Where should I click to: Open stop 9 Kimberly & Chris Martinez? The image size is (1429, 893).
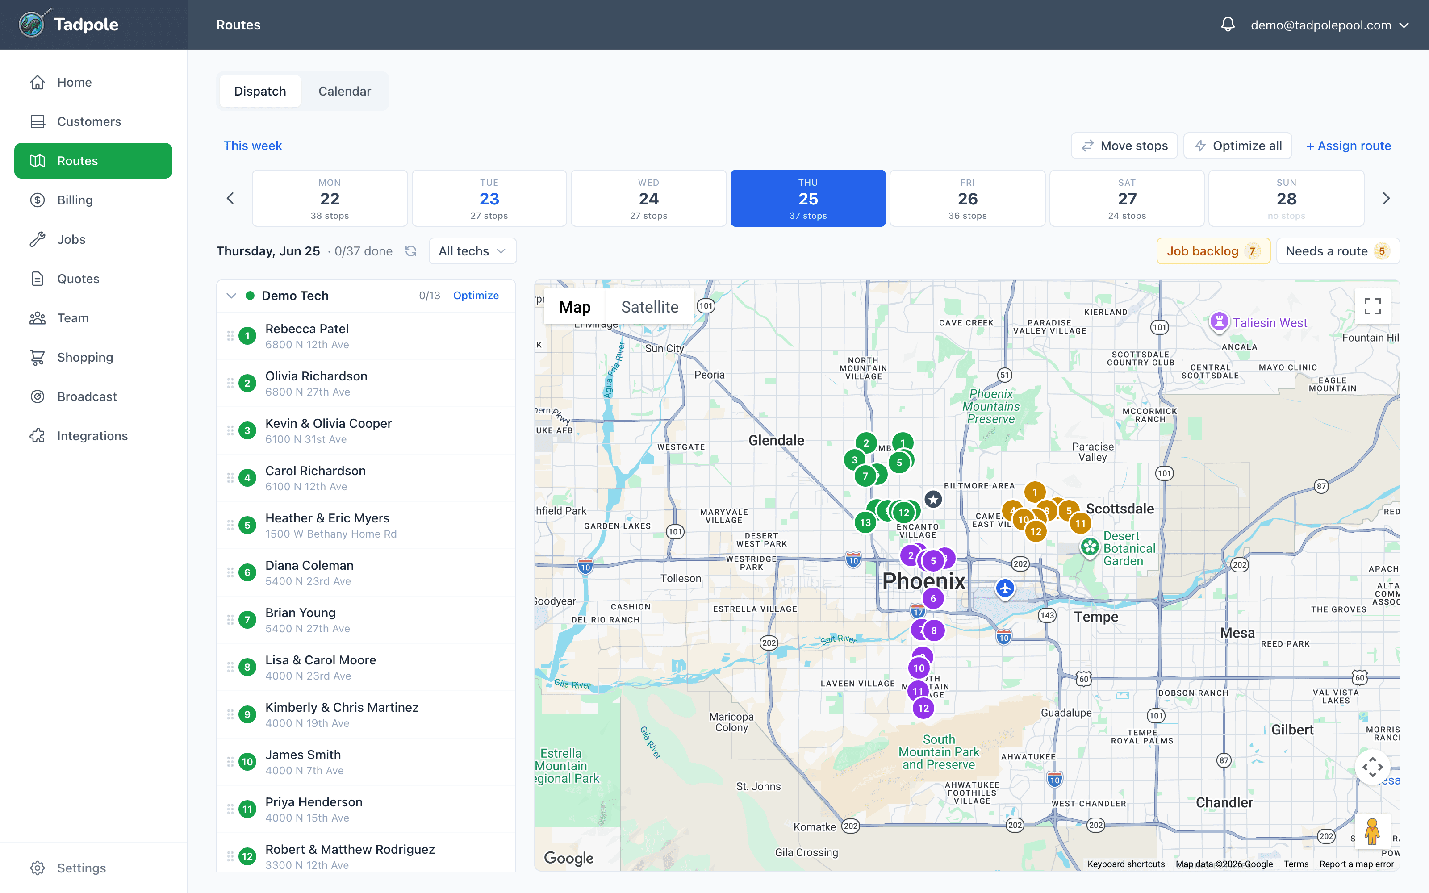366,715
